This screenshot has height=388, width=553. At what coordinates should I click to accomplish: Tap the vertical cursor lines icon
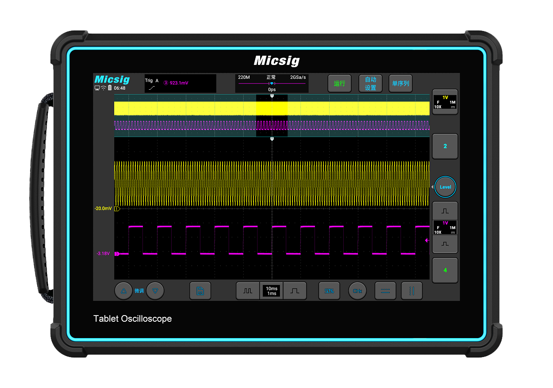click(411, 291)
